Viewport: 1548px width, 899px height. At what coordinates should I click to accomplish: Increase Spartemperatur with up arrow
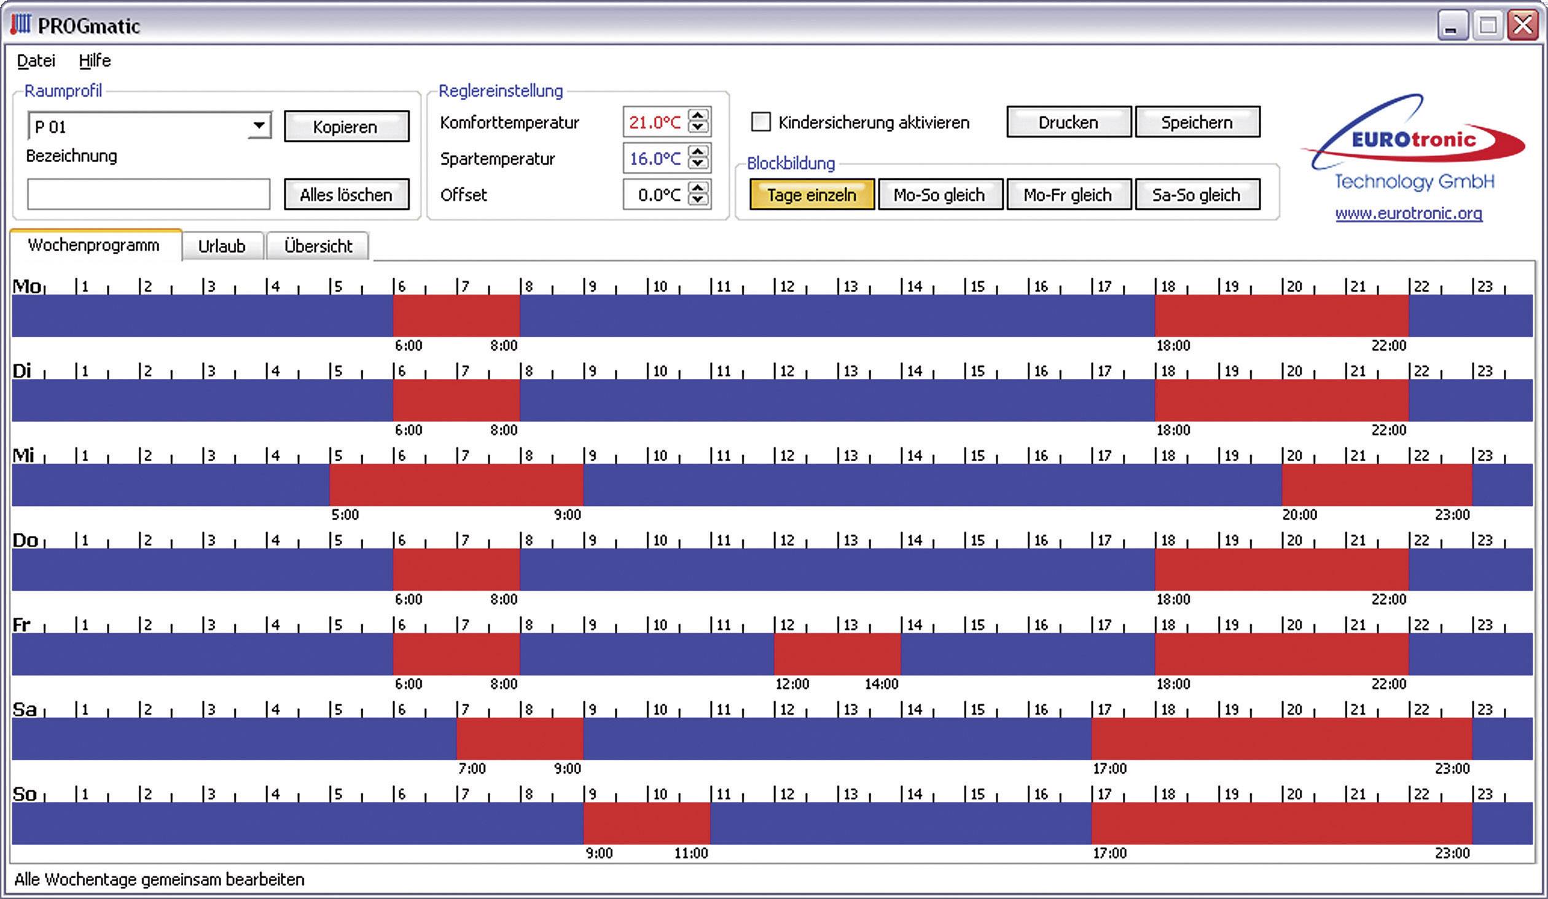point(697,152)
